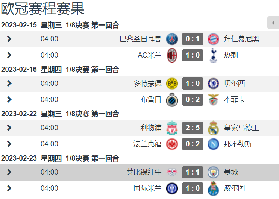Screen dimensions: 279x199
Task: Click the Chelsea club crest
Action: point(213,83)
